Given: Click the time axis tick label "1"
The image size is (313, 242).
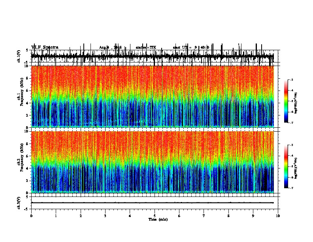Looking at the screenshot, I should [x=56, y=216].
